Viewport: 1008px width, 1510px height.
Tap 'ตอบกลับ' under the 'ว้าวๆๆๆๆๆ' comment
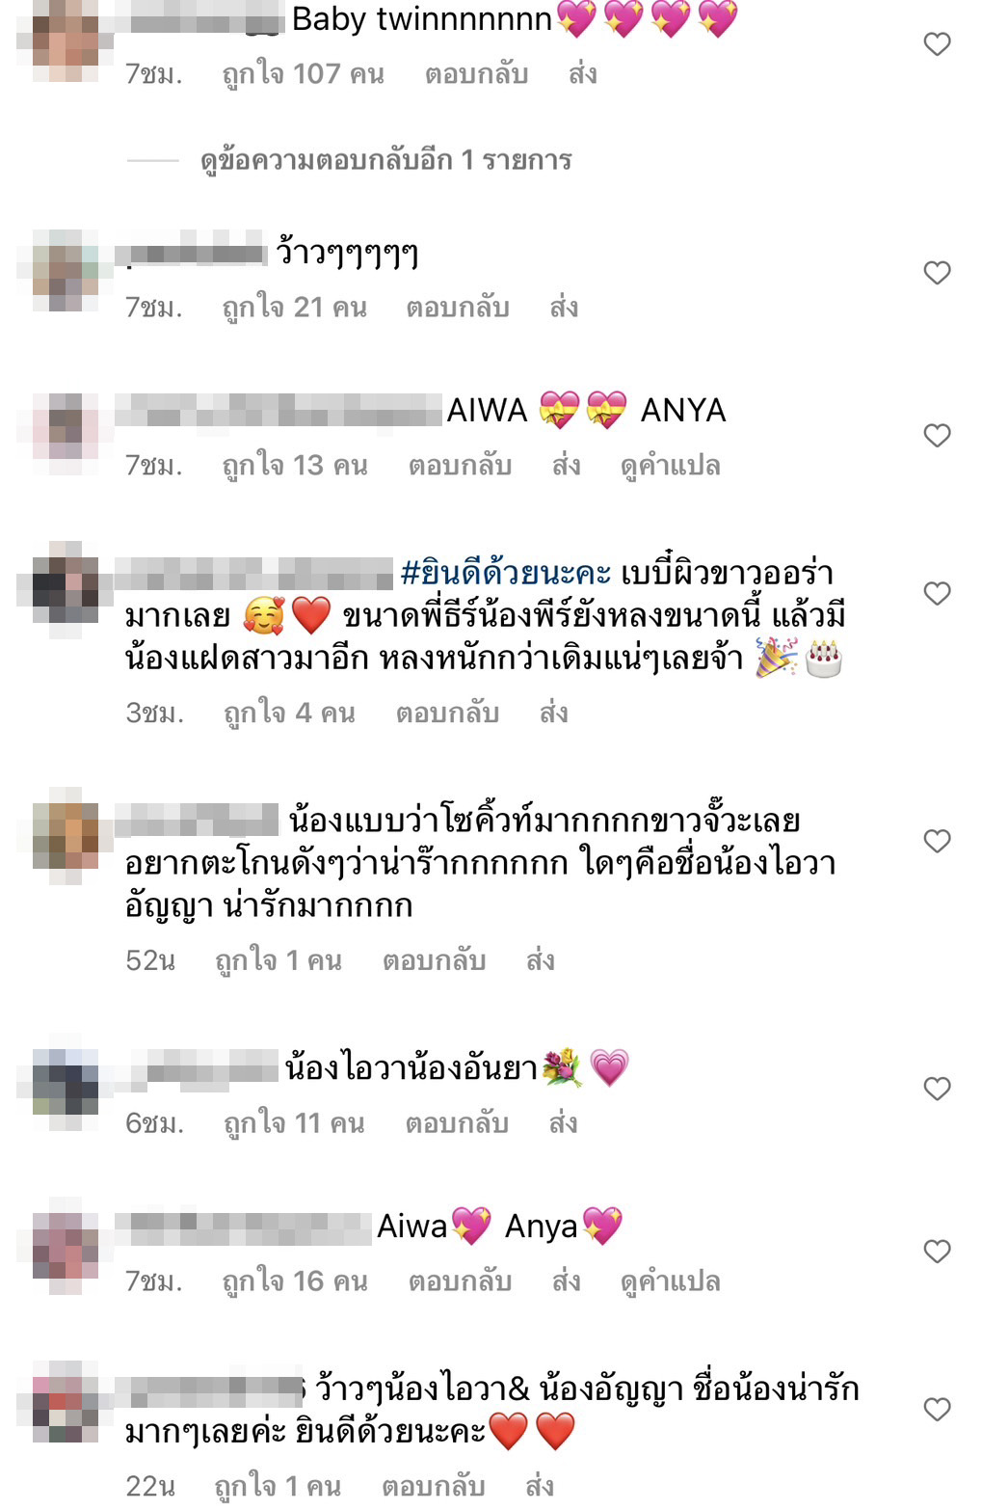click(458, 308)
